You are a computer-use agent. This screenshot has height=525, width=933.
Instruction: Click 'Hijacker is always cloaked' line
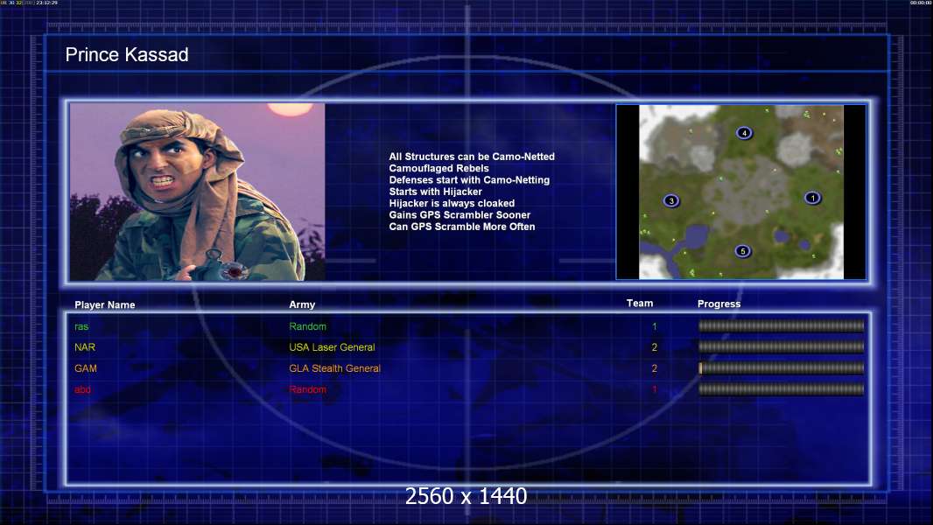click(452, 203)
